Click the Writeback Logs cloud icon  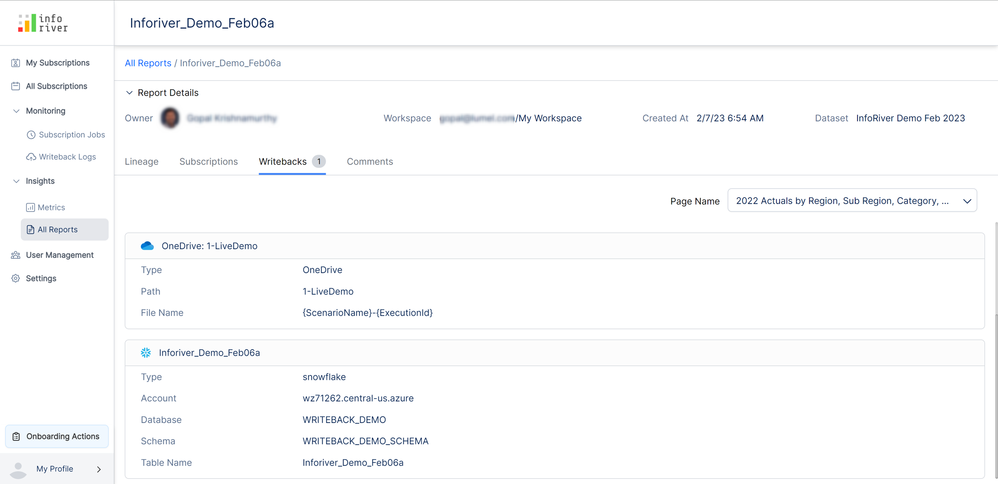[31, 157]
